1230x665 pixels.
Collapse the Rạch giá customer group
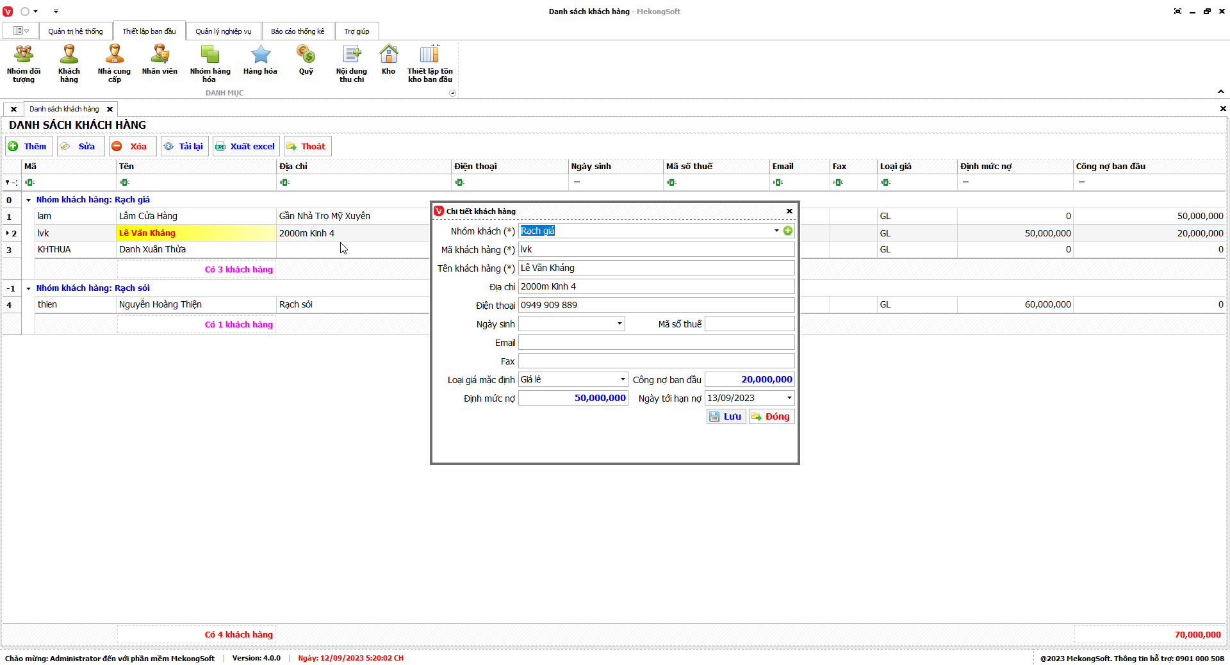click(x=28, y=200)
